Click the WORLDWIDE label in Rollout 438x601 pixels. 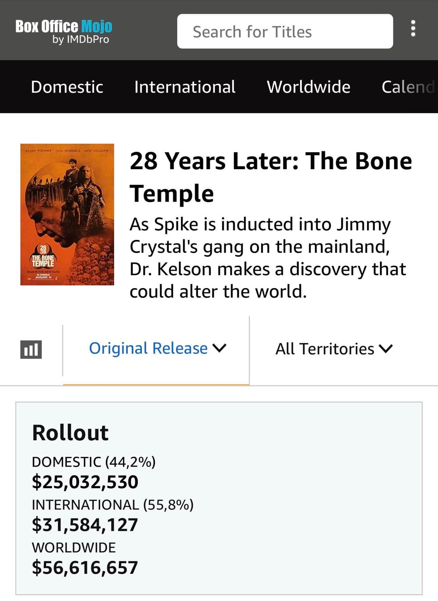(74, 547)
